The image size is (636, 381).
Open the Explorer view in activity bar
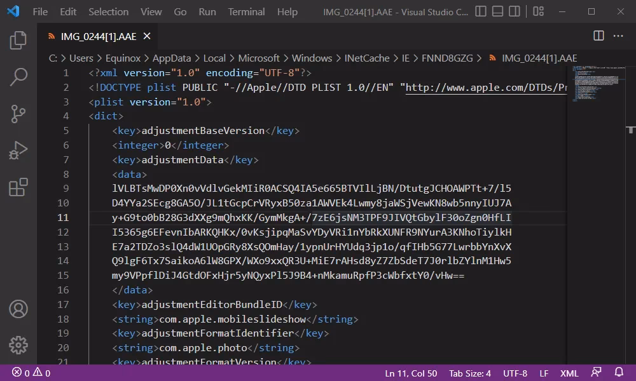[x=18, y=41]
